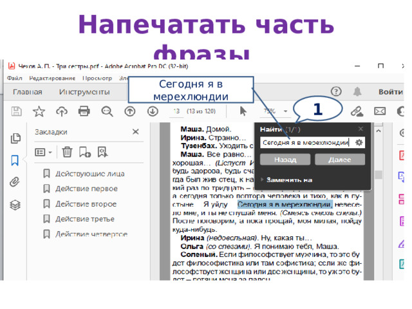412x309 pixels.
Task: Click the document vertical scrollbar thumb
Action: pyautogui.click(x=379, y=174)
